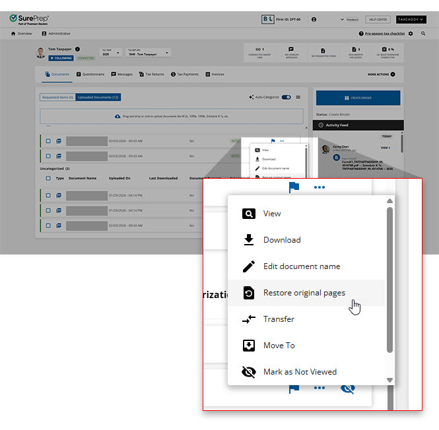Click Corey Chan's activity avatar
This screenshot has height=430, width=439.
325,149
